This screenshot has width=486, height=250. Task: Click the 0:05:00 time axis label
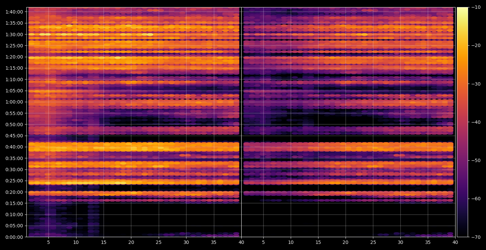click(14, 226)
